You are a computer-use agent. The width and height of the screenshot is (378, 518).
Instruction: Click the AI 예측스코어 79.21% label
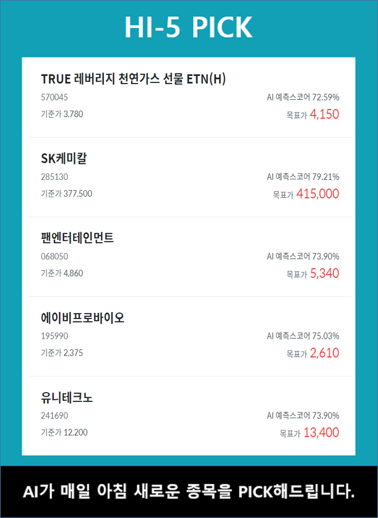point(303,177)
